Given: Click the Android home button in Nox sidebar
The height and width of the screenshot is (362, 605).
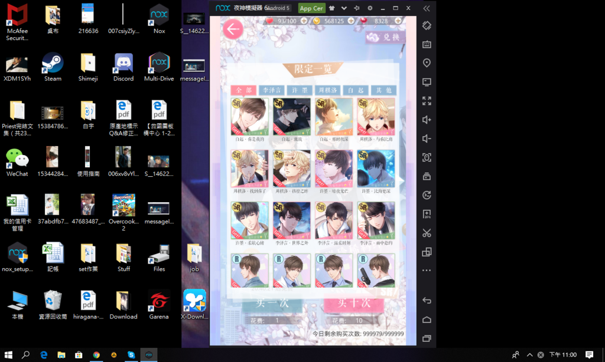Looking at the screenshot, I should [x=427, y=320].
